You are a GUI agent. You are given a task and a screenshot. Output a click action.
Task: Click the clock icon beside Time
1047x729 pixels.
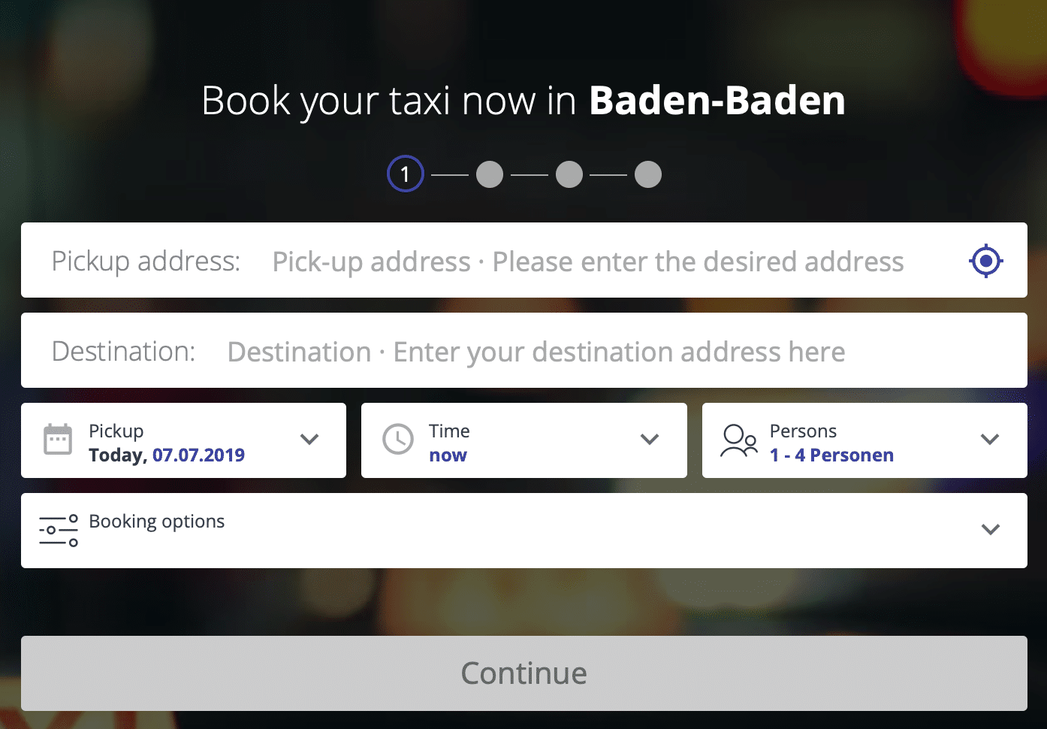pos(398,440)
